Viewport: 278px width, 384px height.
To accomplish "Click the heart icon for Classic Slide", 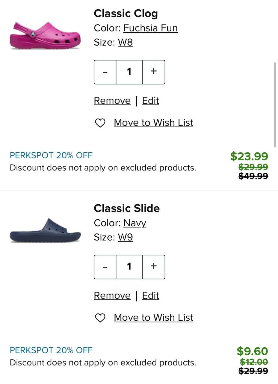I will point(100,318).
